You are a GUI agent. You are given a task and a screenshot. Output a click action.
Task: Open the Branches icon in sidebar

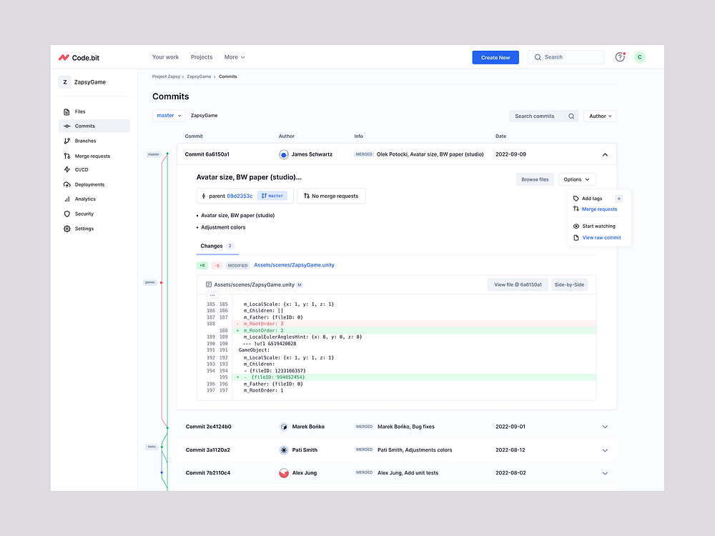(x=67, y=141)
